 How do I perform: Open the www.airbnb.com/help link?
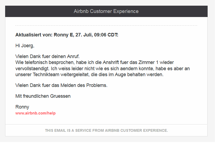pos(35,113)
